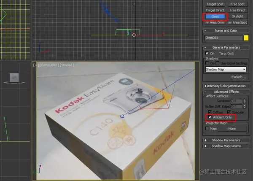Open the yellow object color swatch

point(246,38)
